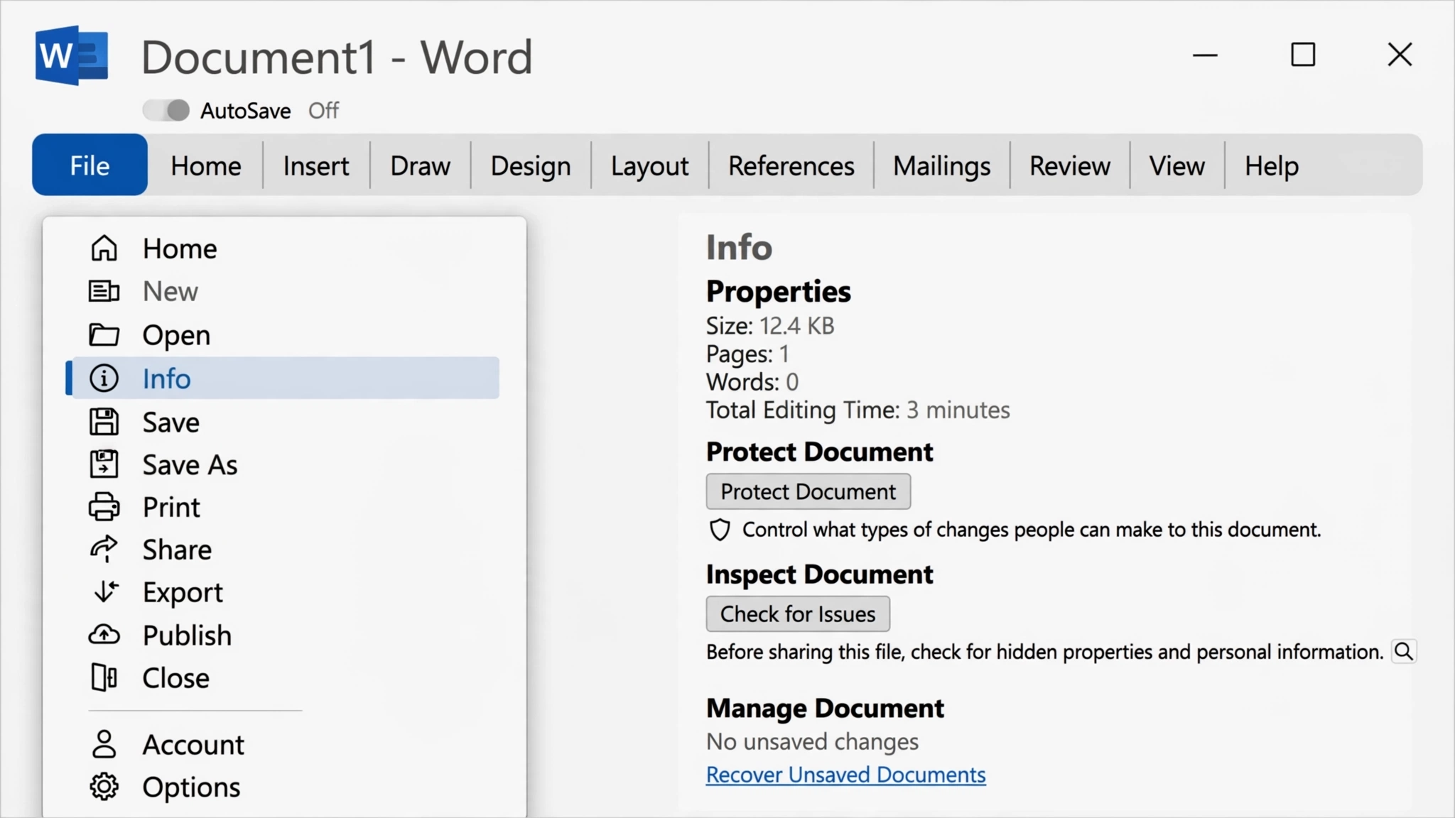Toggle the AutoSave switch

[166, 110]
